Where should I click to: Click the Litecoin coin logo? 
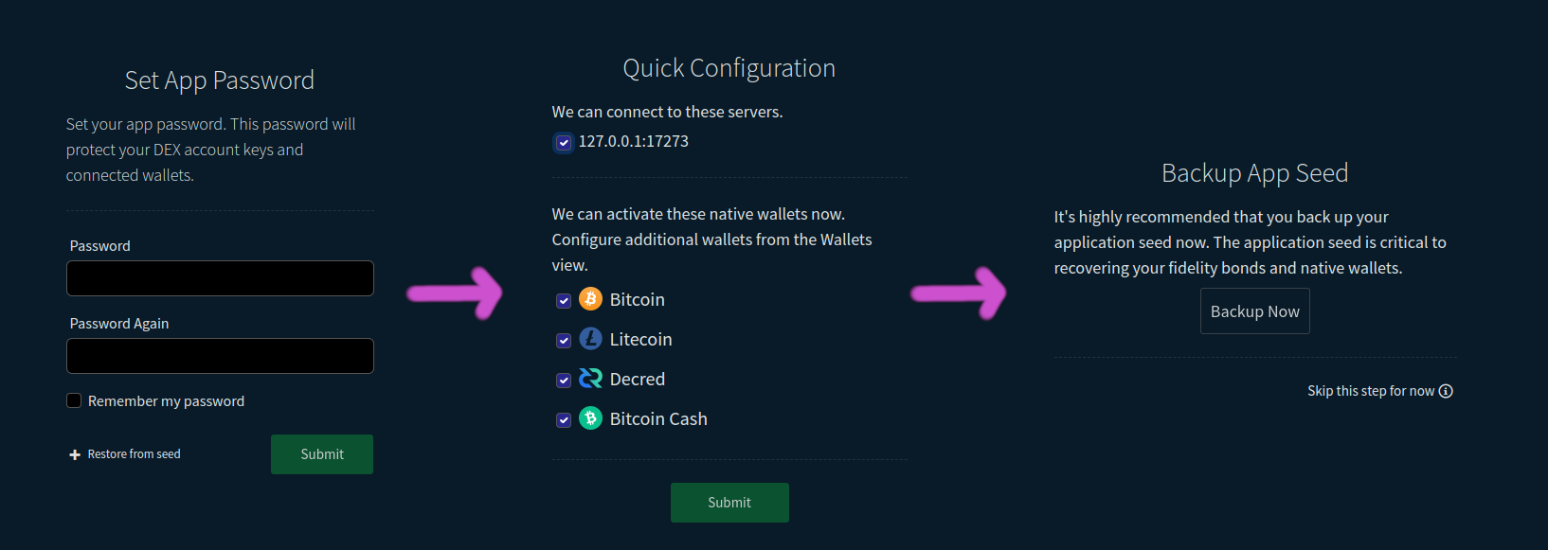[589, 339]
